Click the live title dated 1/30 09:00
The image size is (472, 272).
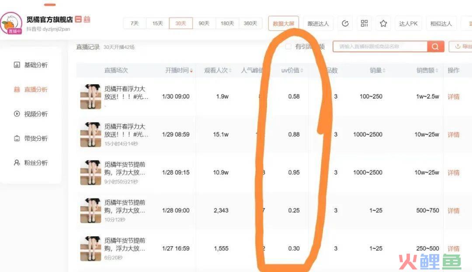(x=126, y=93)
